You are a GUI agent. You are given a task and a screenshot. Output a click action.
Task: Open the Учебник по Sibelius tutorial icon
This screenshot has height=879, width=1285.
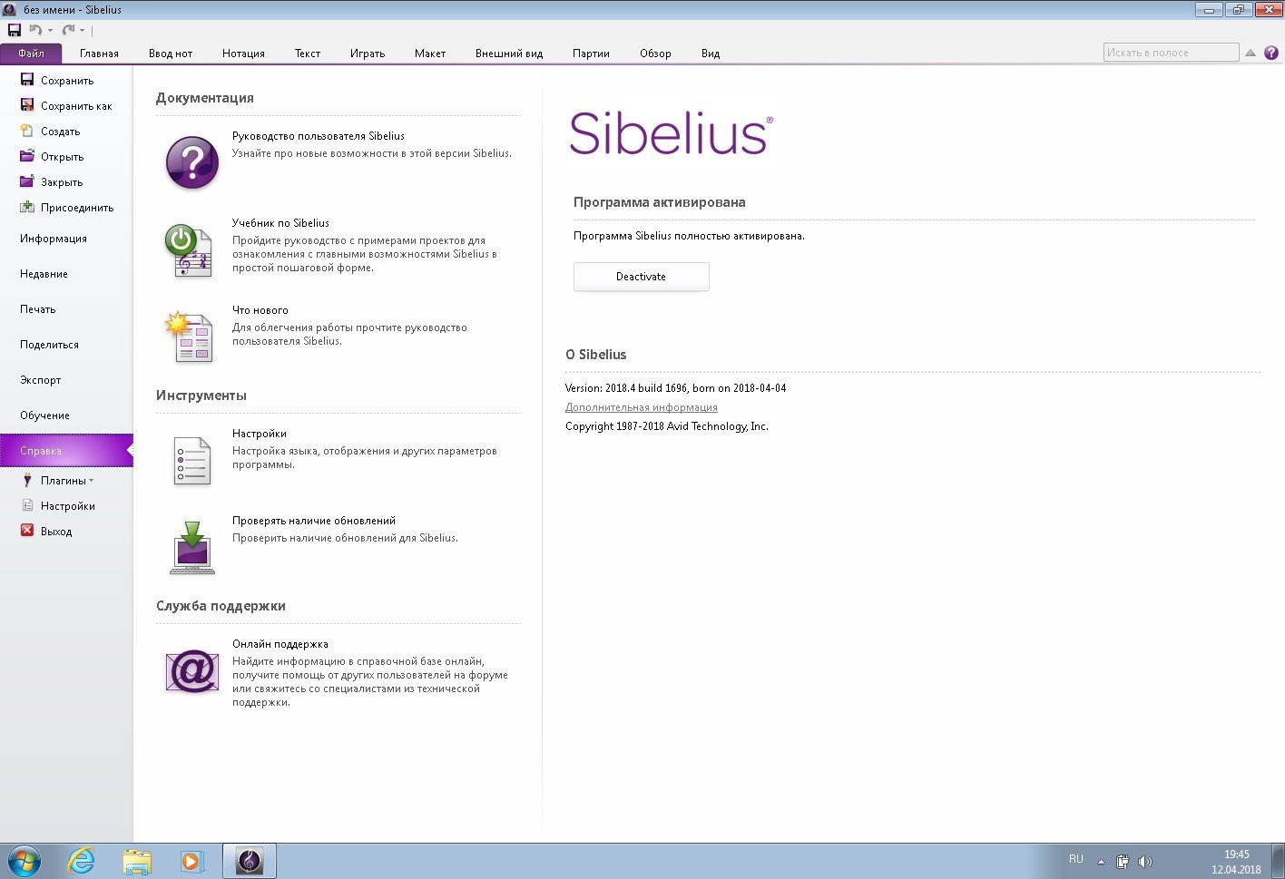190,250
